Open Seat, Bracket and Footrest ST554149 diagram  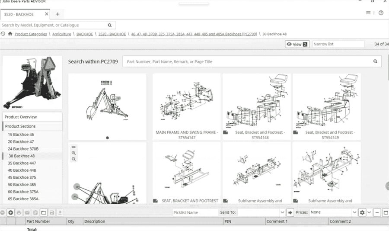327,107
